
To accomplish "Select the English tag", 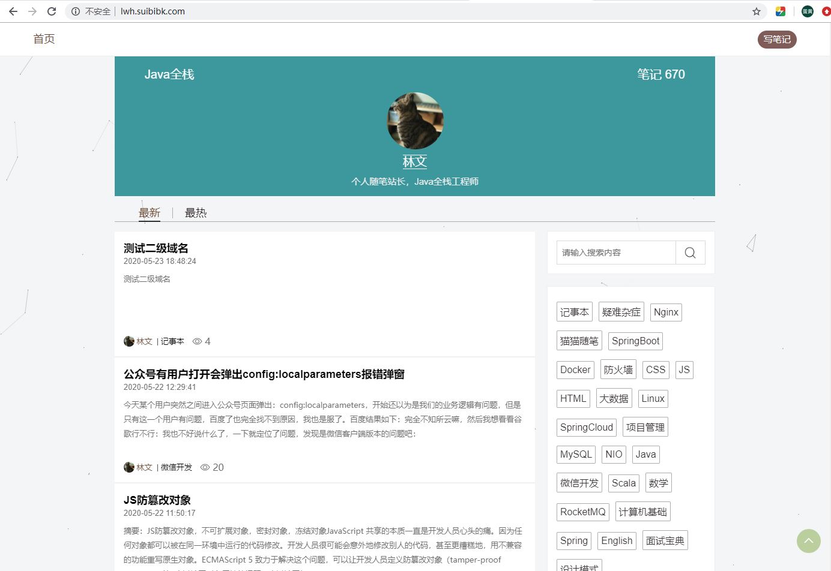I will point(617,540).
